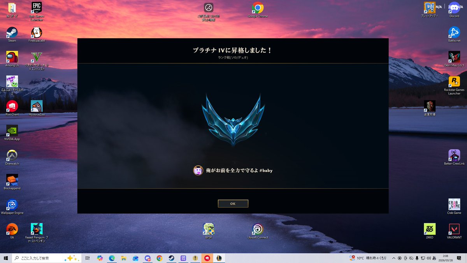
Task: Click the microphone icon in the system tray
Action: (417, 258)
